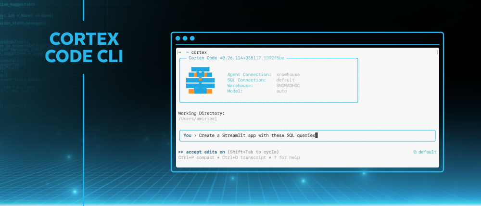481x206 pixels.
Task: Click the 'CORTEX CODE CLI' banner title
Action: pos(84,48)
